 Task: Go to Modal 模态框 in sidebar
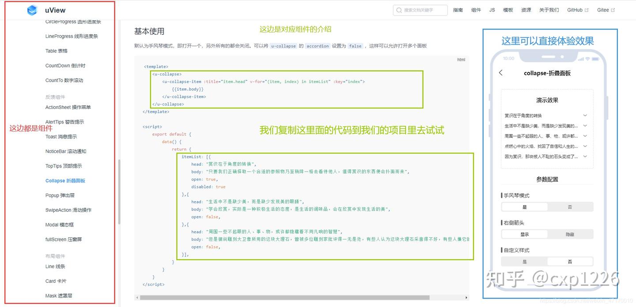[x=59, y=225]
